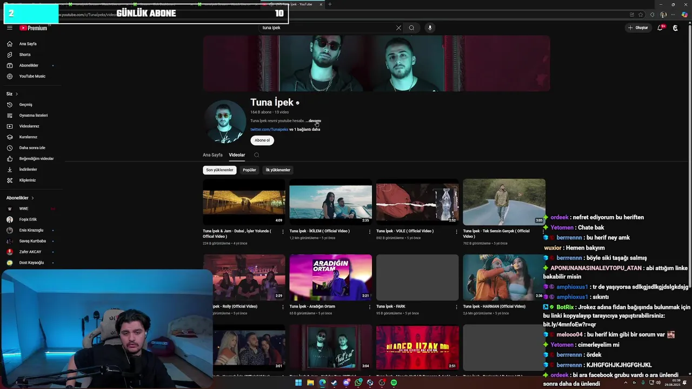Expand the Abonelikler subscriptions header chevron

pos(32,198)
